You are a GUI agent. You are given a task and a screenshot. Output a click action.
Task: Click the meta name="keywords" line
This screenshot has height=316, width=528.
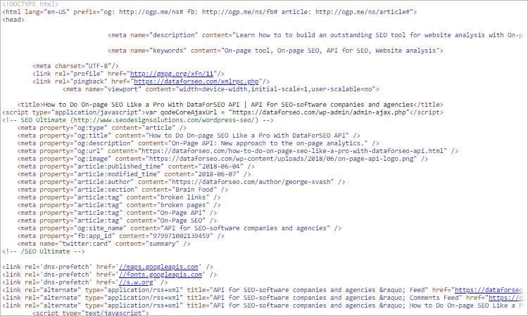click(x=275, y=51)
